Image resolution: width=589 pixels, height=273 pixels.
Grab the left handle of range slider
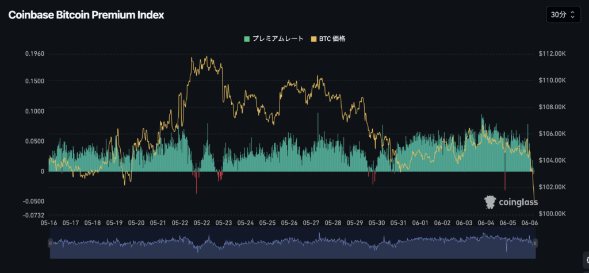(x=50, y=243)
